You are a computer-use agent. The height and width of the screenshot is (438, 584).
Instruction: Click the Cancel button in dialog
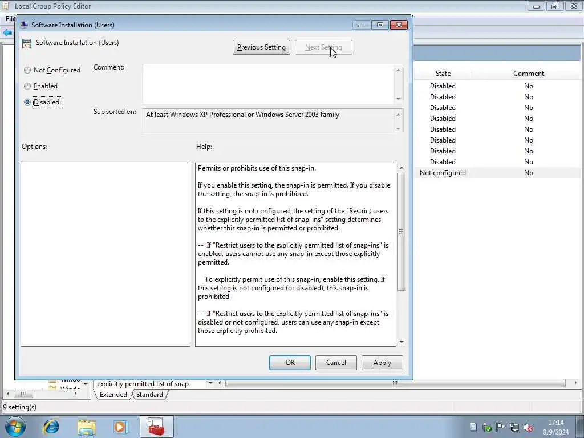(x=336, y=362)
